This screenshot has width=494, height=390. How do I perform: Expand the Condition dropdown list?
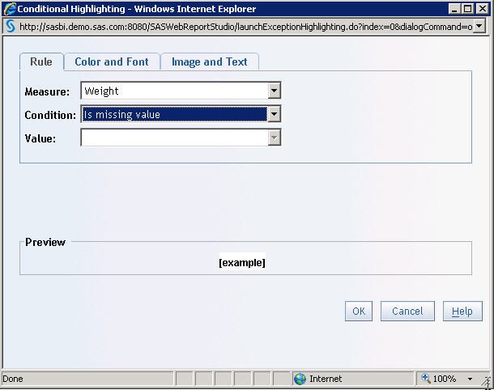[x=274, y=114]
